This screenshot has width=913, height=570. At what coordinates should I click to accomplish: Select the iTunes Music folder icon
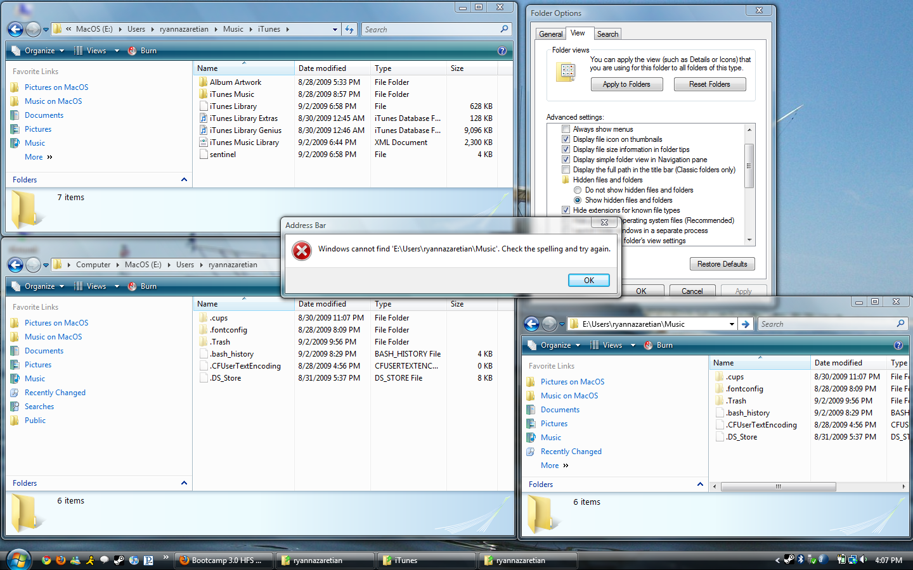click(x=203, y=94)
